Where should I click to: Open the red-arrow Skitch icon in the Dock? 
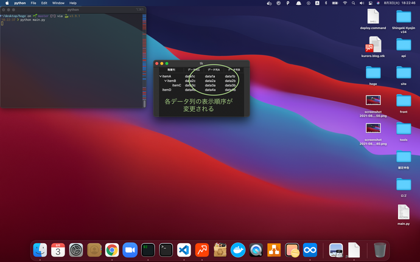tap(202, 250)
